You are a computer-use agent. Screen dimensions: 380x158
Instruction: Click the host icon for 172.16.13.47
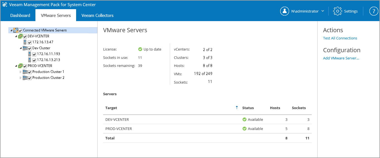(25, 42)
